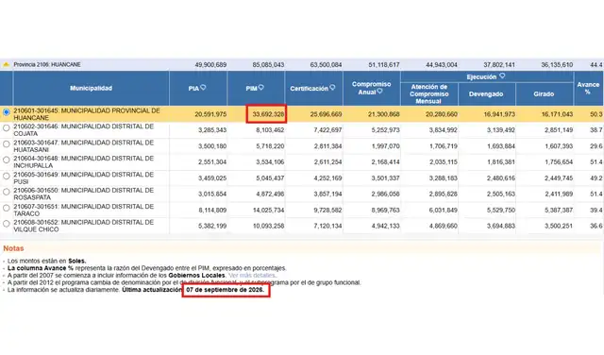Click Pusi Girado value 2,449,745
This screenshot has width=604, height=355.
pos(559,178)
